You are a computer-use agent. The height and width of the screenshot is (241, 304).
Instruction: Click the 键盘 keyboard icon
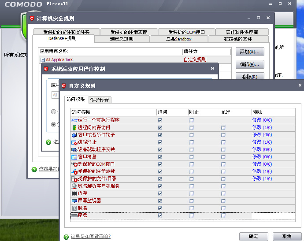click(x=74, y=215)
